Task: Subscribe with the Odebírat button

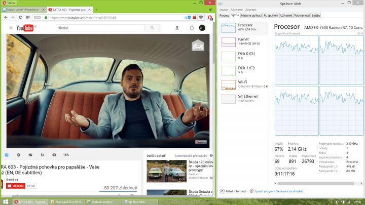Action: (x=16, y=186)
